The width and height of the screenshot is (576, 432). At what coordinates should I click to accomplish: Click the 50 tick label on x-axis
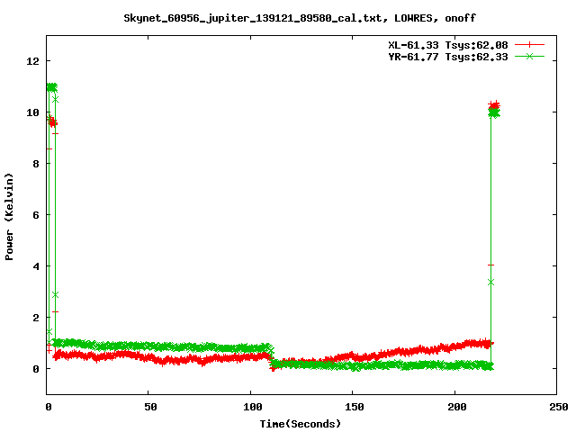[149, 407]
